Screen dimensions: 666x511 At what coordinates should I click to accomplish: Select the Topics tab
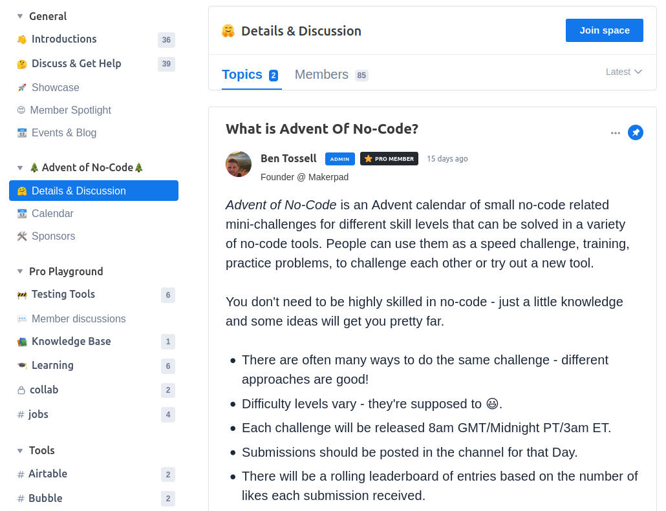242,74
